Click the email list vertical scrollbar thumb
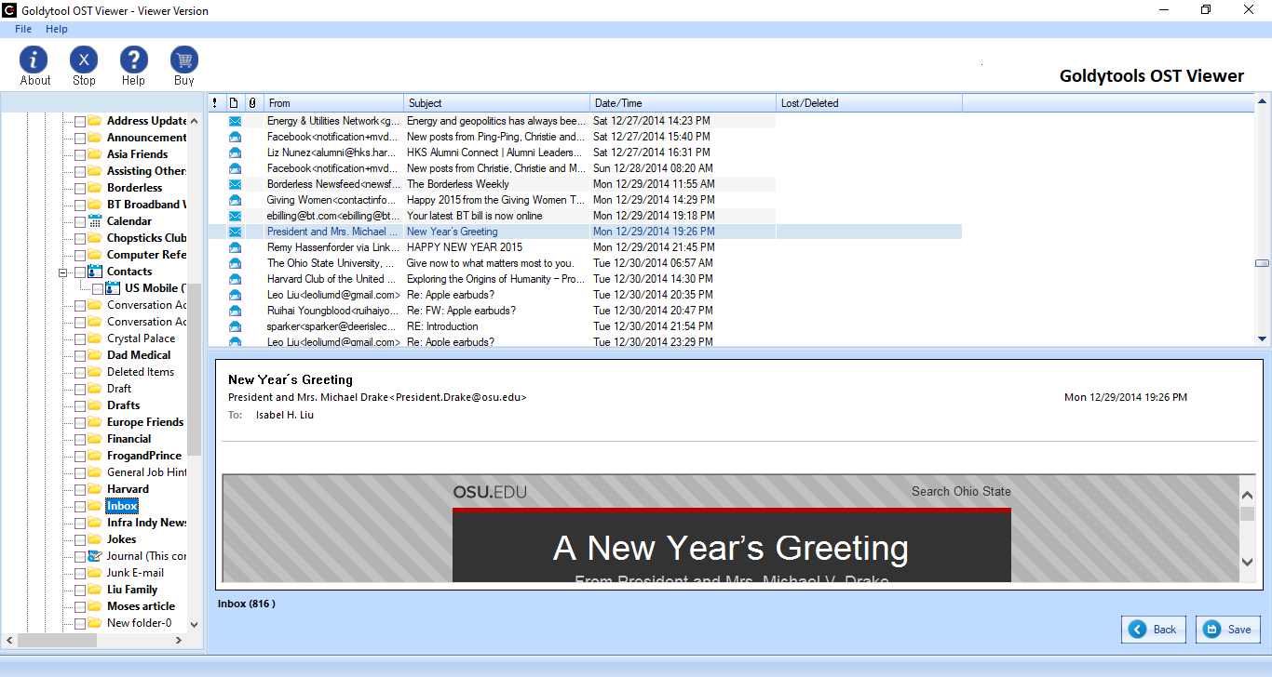This screenshot has width=1272, height=677. [x=1263, y=263]
